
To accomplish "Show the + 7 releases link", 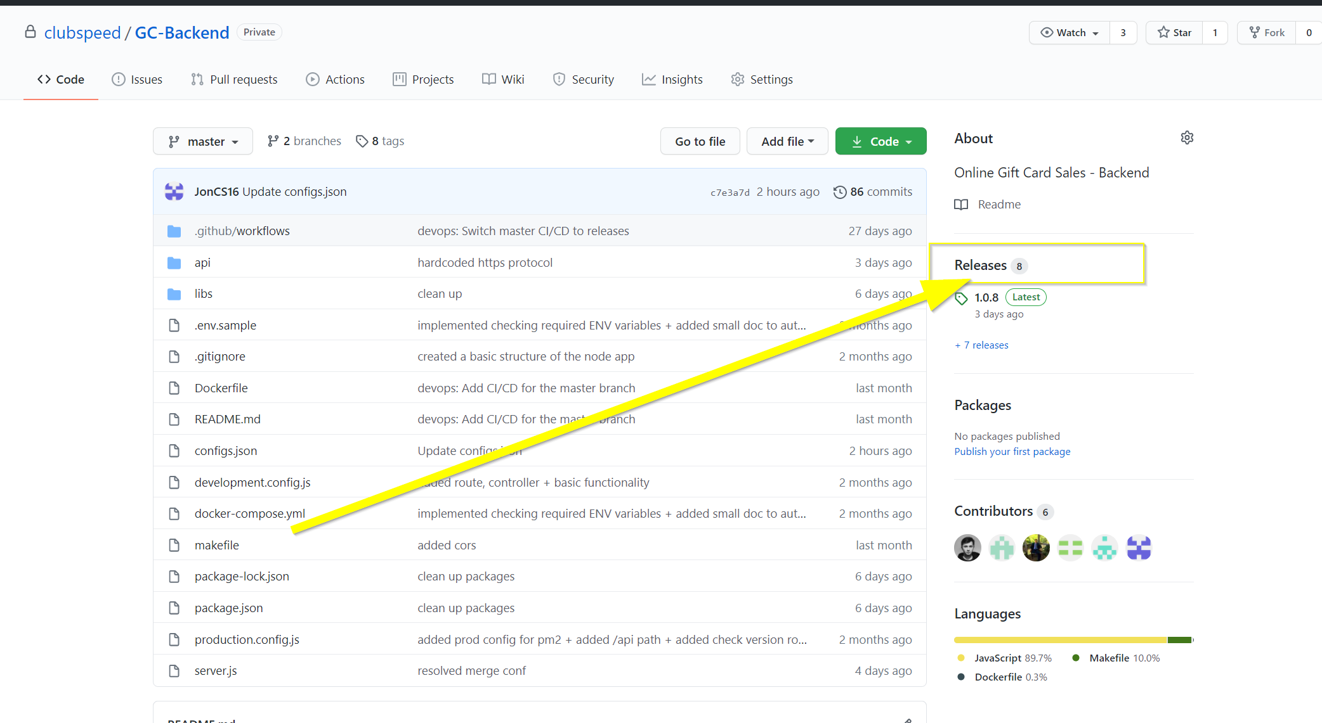I will tap(982, 345).
